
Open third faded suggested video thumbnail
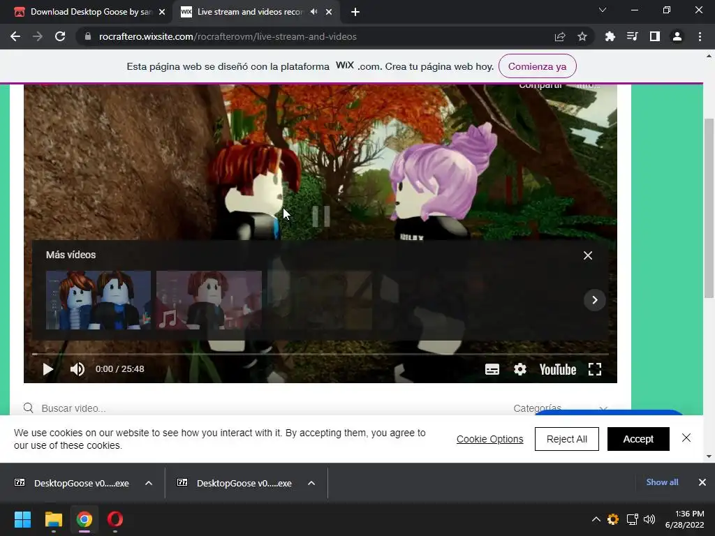click(320, 300)
